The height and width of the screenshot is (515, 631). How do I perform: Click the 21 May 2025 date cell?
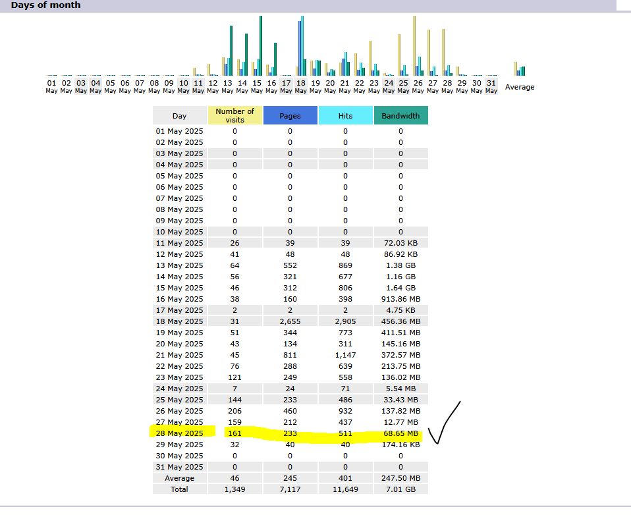tap(179, 355)
